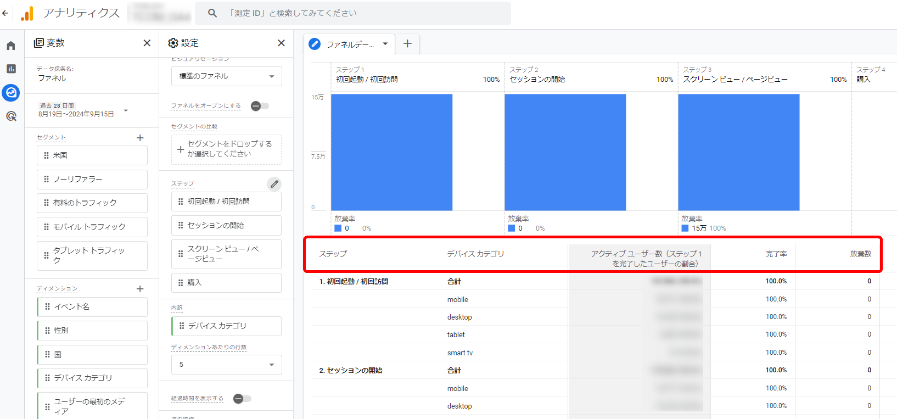This screenshot has width=897, height=419.
Task: Select the 性別 dimension
Action: click(92, 331)
